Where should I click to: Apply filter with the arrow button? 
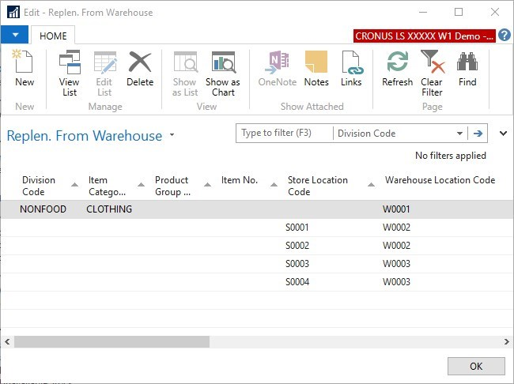(x=478, y=134)
